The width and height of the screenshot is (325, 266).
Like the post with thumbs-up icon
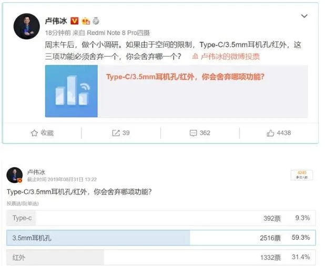point(270,133)
